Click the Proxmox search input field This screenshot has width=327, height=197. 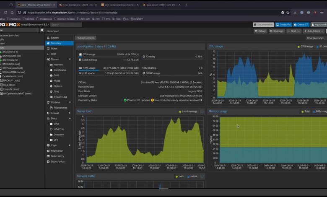(x=66, y=25)
